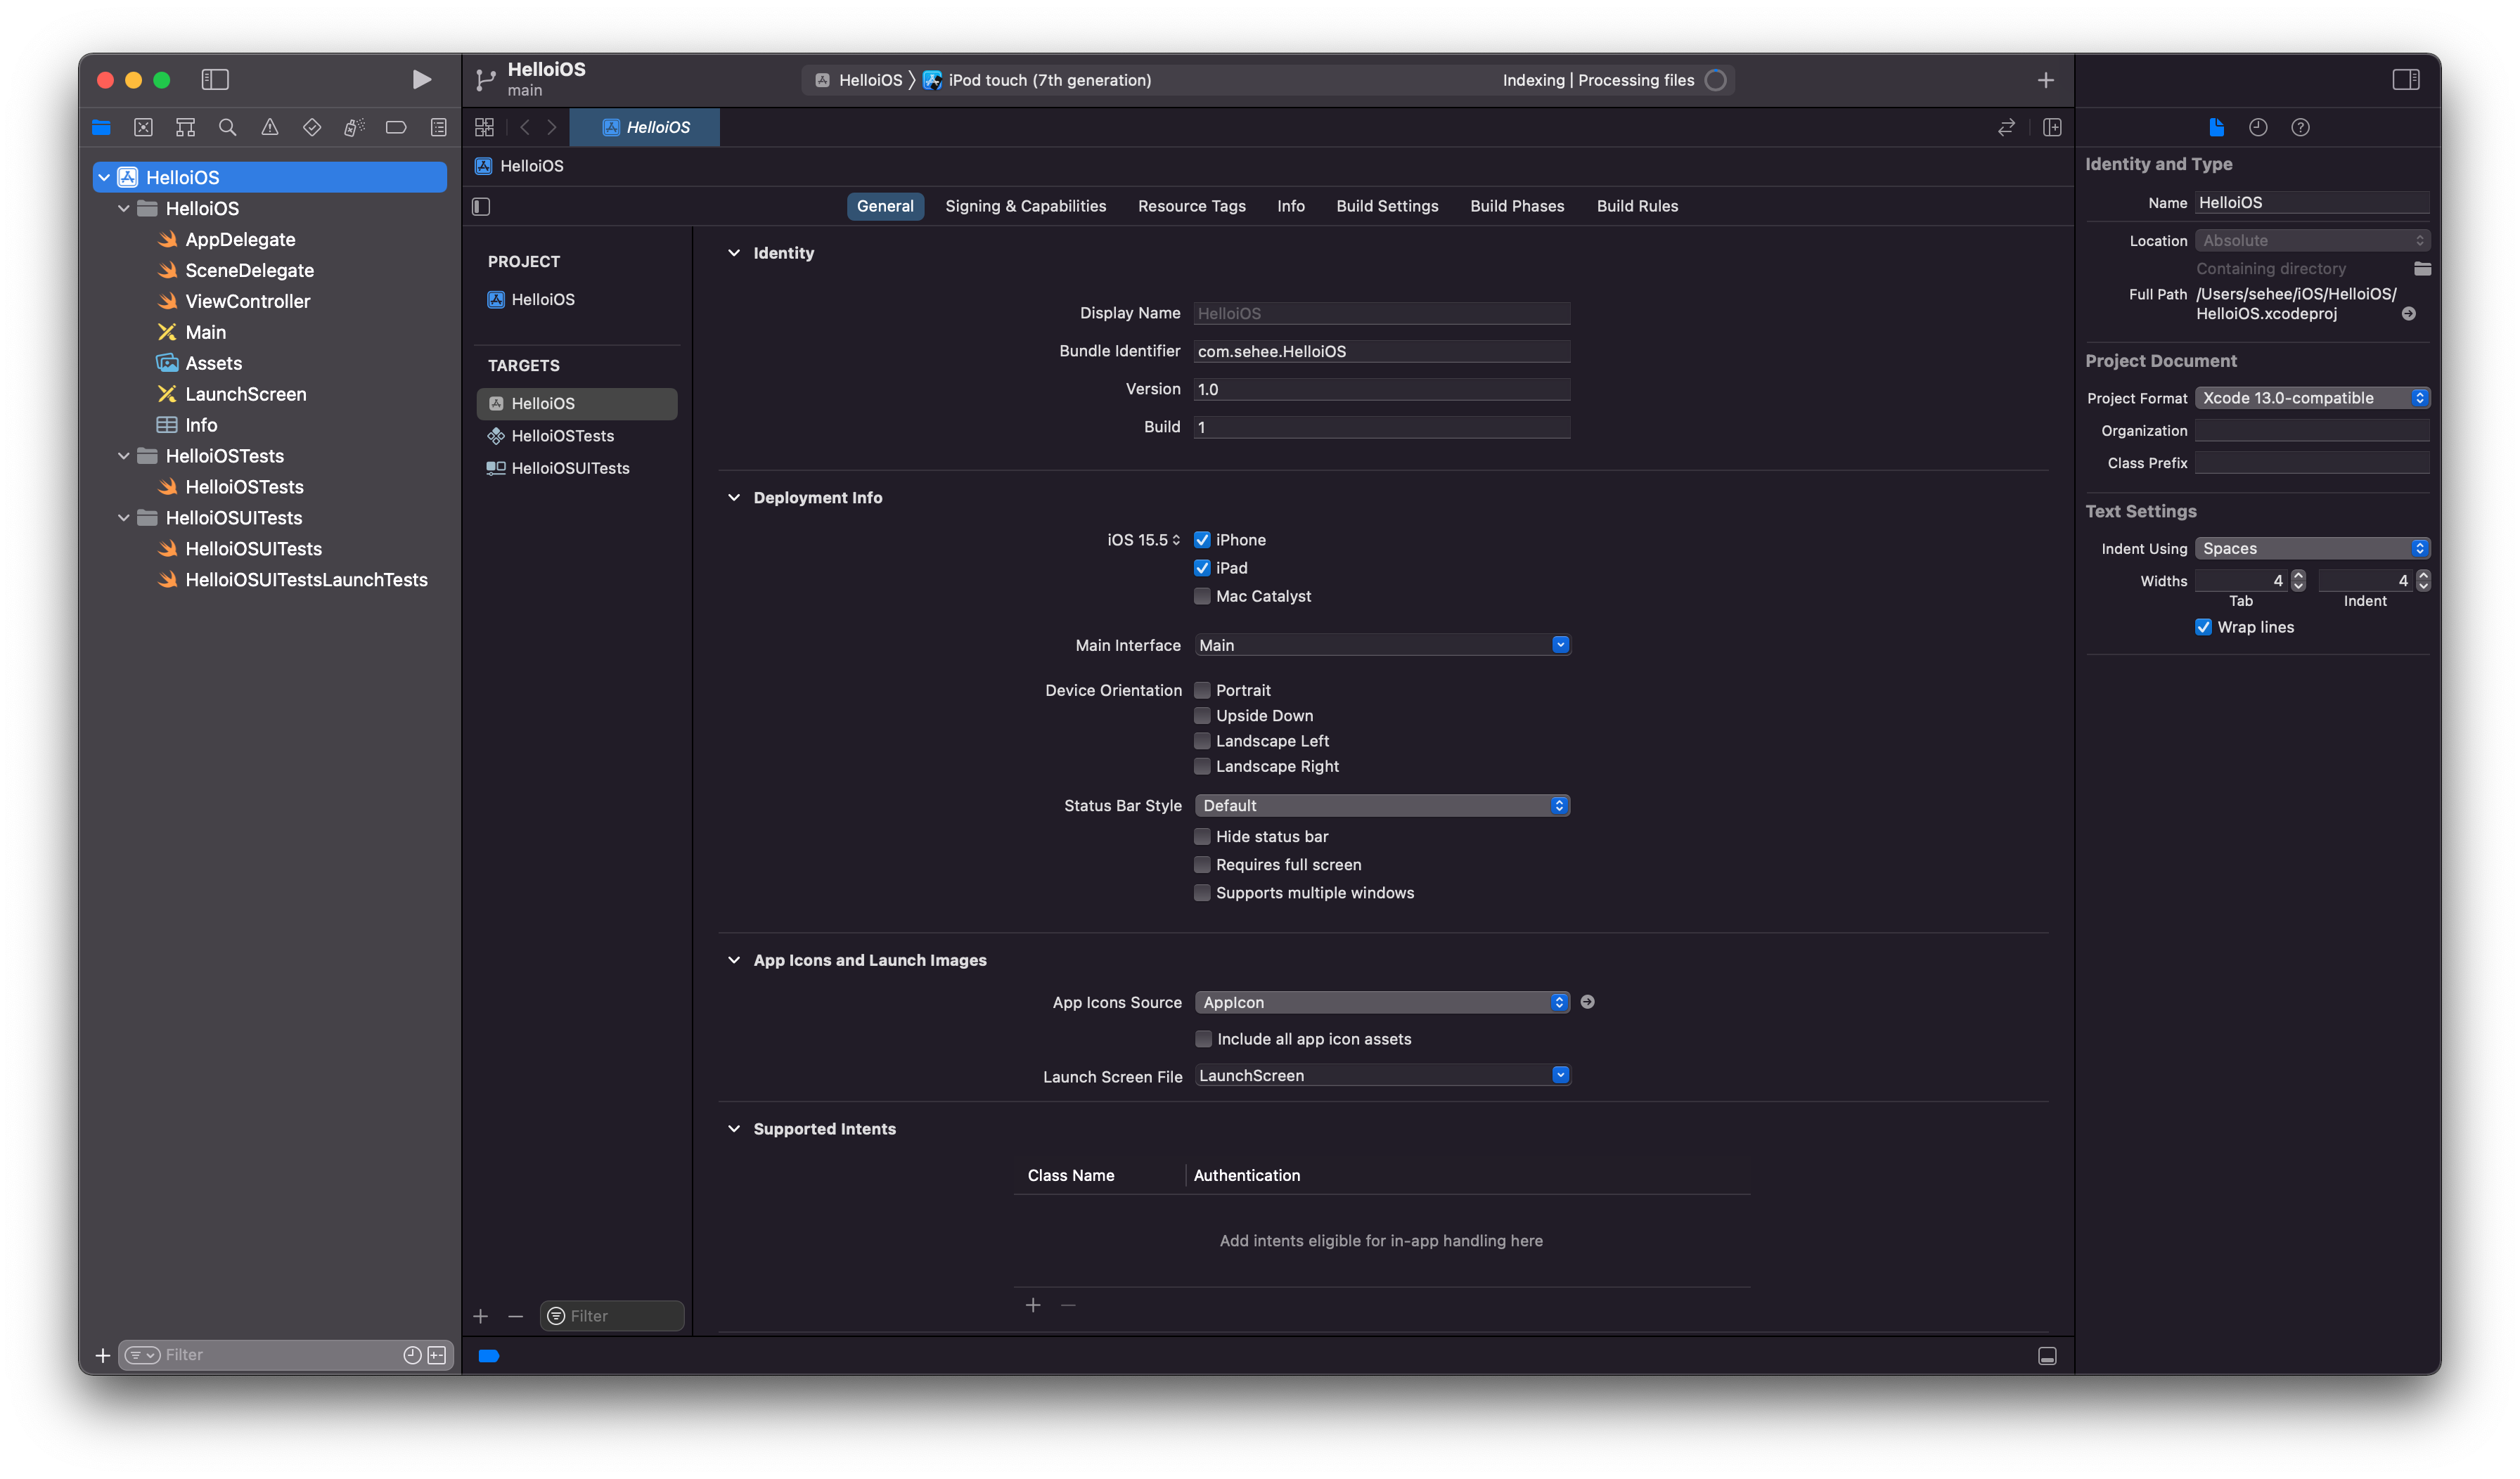
Task: Switch to the Build Settings tab
Action: click(1386, 206)
